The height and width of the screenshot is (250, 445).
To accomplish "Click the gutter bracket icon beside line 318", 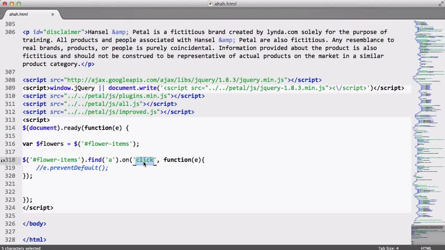I will tap(3, 160).
